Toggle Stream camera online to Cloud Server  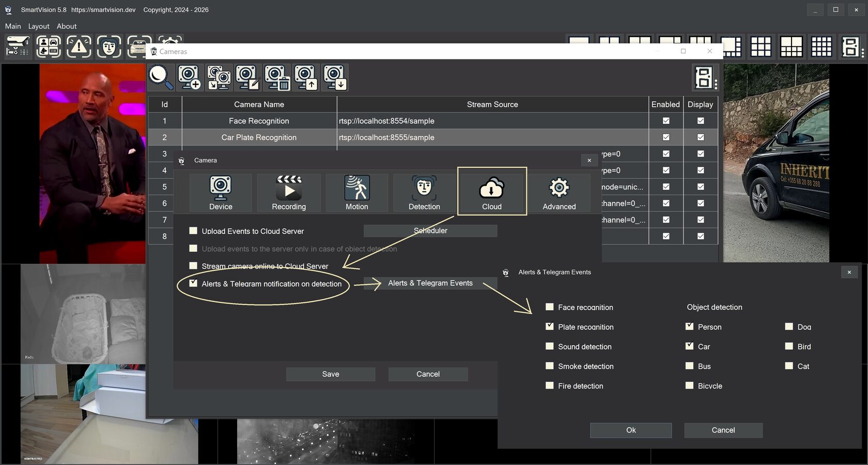coord(193,266)
